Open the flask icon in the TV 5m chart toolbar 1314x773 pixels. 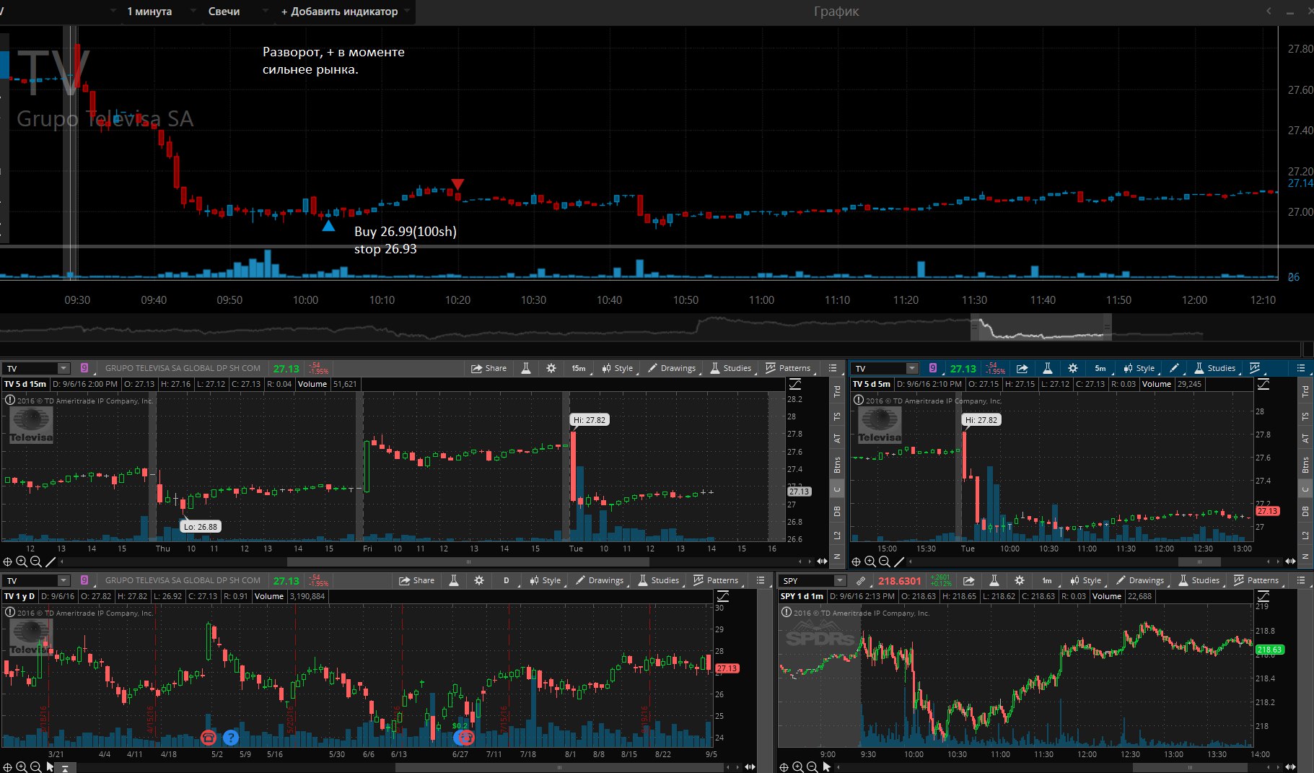pos(1048,368)
